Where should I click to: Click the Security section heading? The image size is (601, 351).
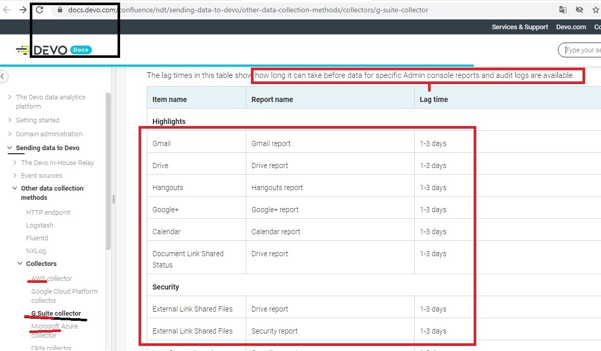(166, 287)
